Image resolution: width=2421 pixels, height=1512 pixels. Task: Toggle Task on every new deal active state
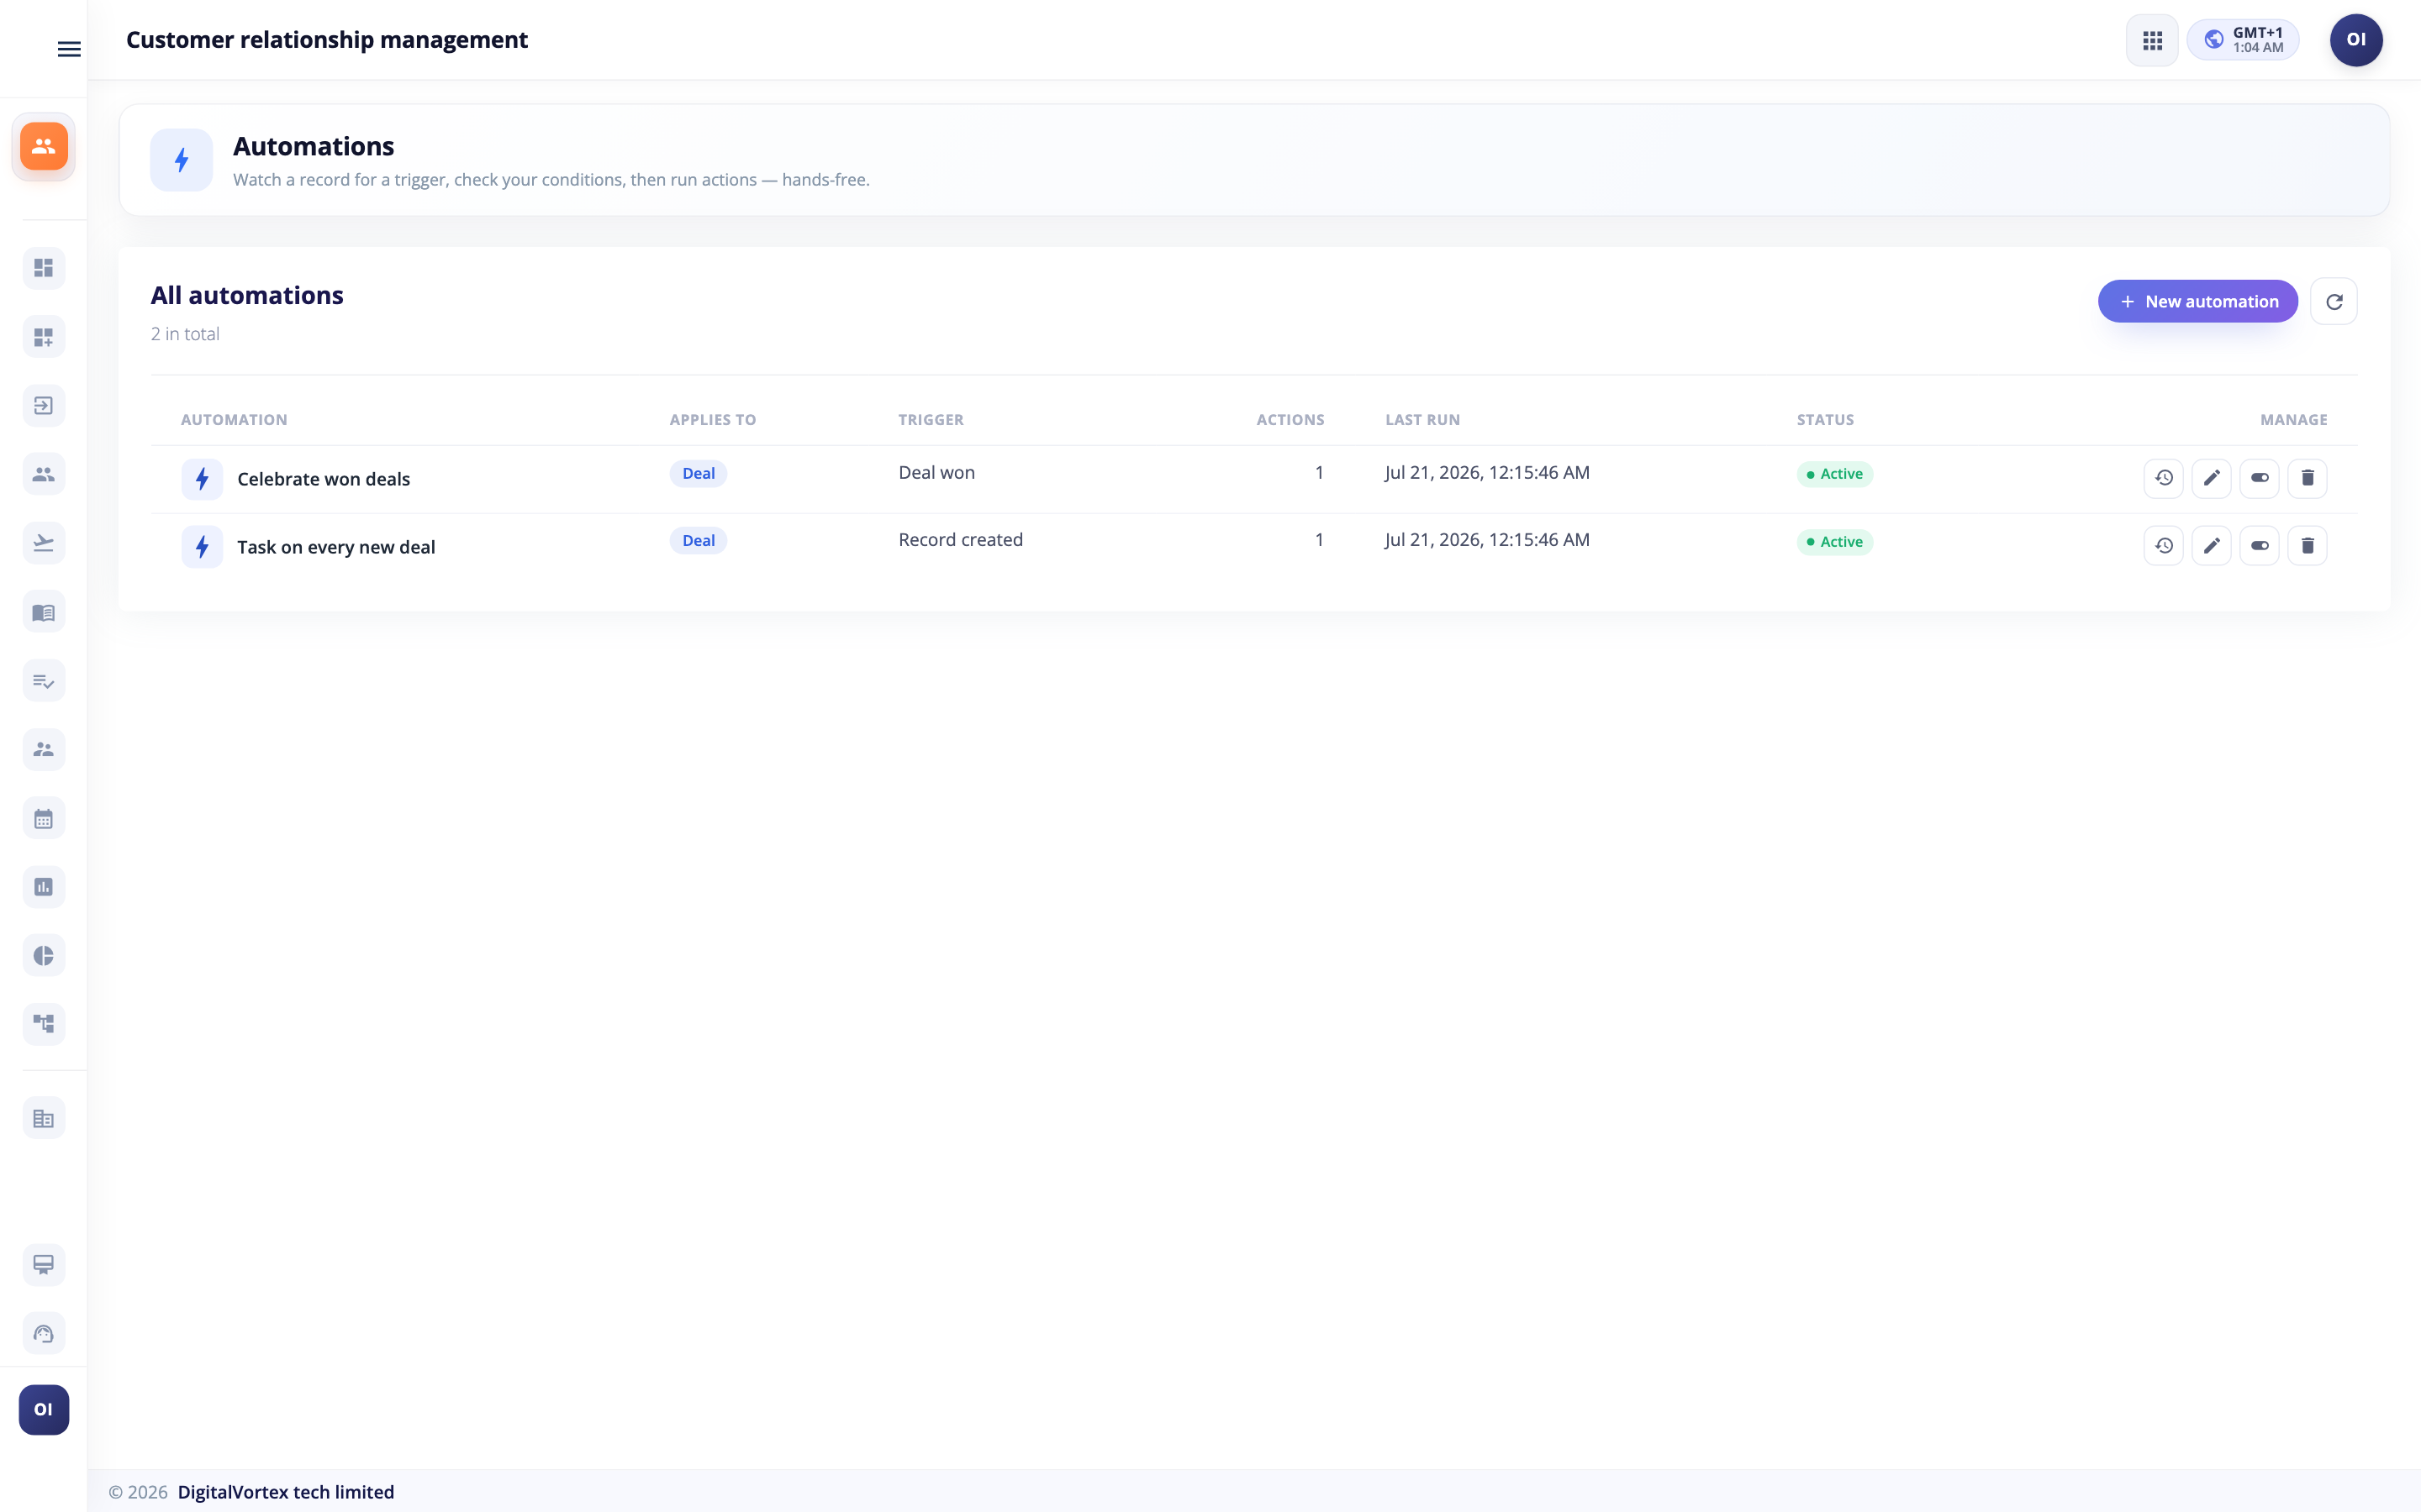[2259, 546]
